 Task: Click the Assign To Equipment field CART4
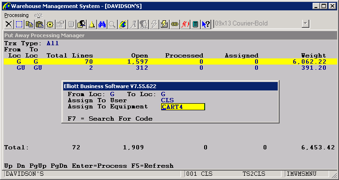(183, 107)
